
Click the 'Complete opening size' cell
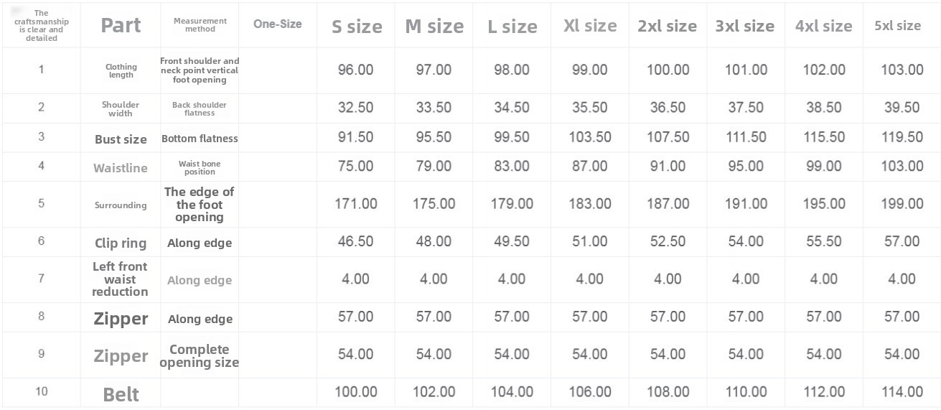coord(200,355)
